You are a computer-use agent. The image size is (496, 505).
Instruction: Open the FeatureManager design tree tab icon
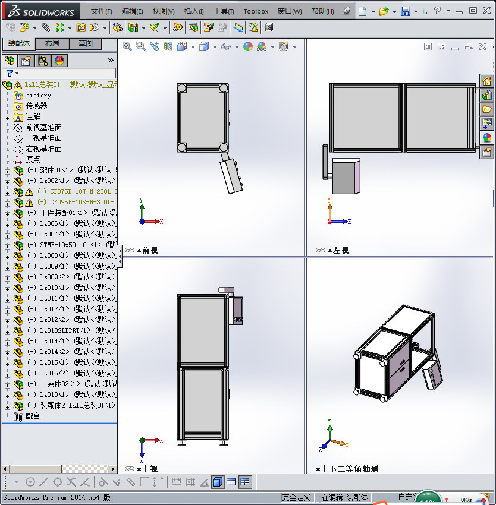[x=10, y=60]
